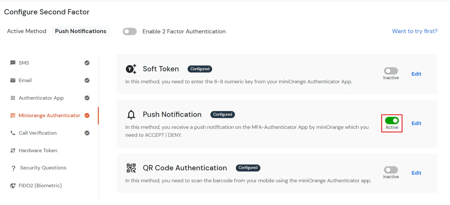Open the Want to try first link
The width and height of the screenshot is (450, 205).
(415, 31)
